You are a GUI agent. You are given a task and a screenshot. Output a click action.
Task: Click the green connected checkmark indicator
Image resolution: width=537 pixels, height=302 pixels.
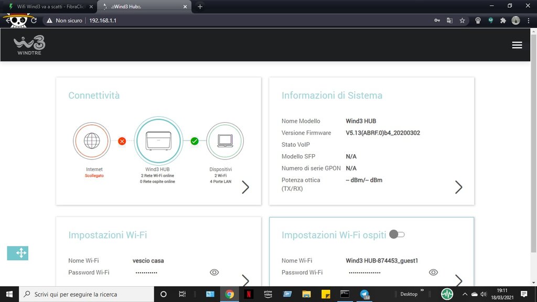tap(195, 141)
